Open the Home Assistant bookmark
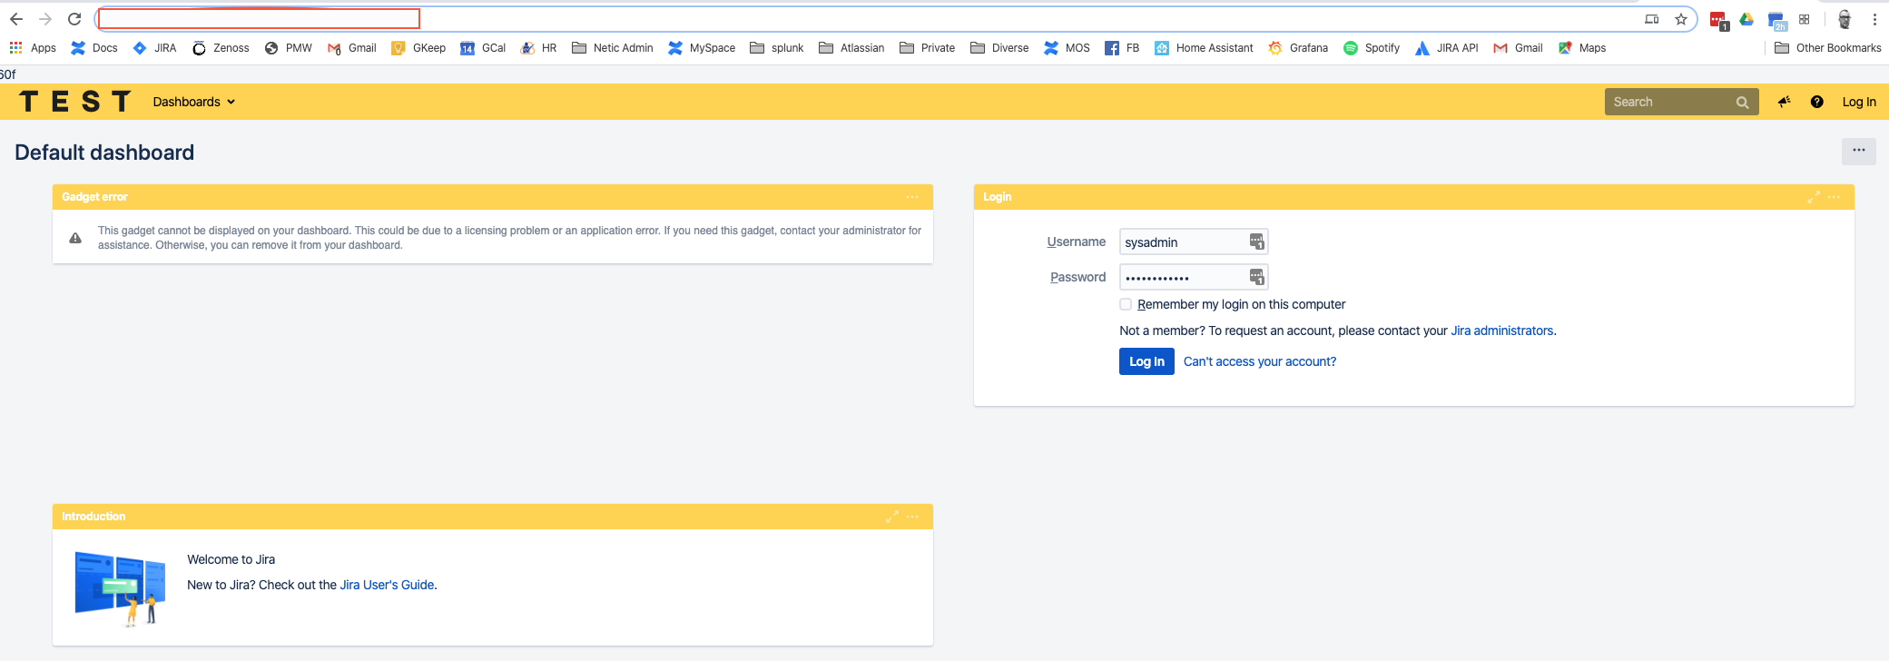Image resolution: width=1889 pixels, height=661 pixels. [x=1204, y=48]
